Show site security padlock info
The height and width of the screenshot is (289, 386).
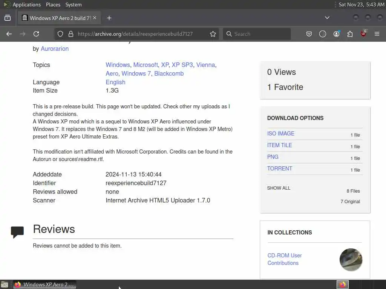[71, 34]
